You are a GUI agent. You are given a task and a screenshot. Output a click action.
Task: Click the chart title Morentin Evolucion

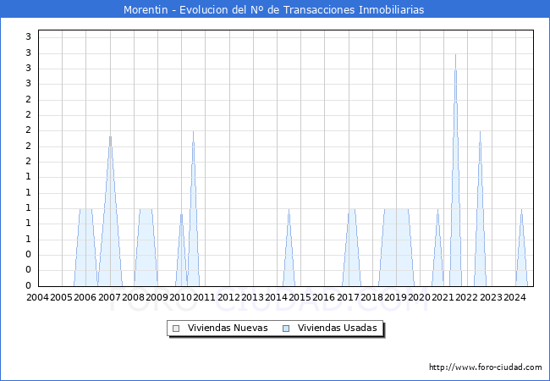tap(274, 9)
